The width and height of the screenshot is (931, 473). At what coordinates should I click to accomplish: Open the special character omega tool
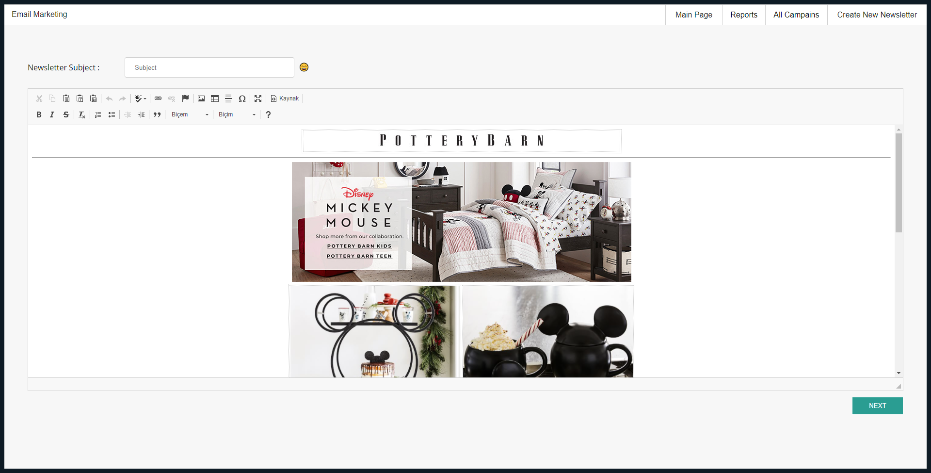242,98
